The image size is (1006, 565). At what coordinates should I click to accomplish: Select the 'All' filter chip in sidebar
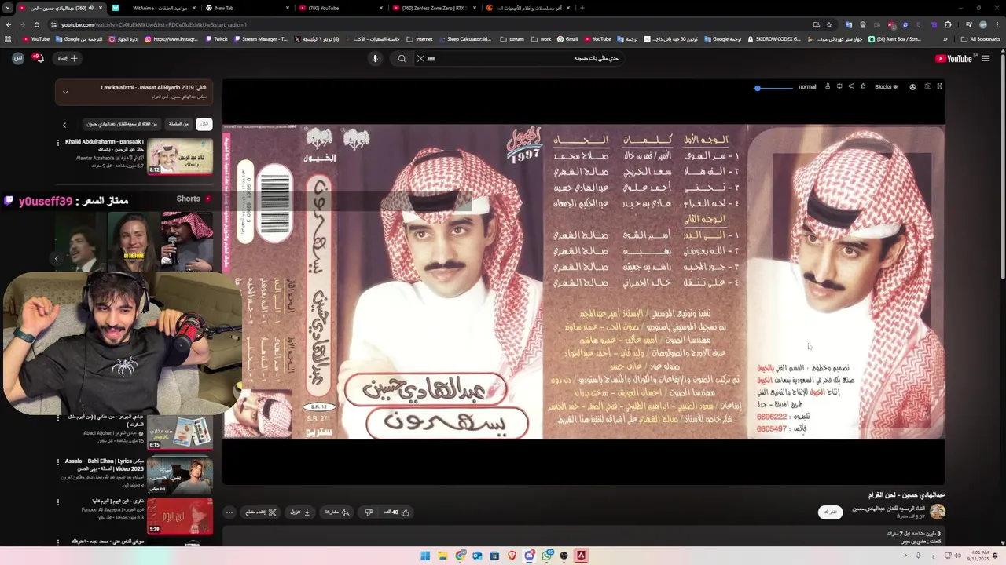click(x=204, y=124)
